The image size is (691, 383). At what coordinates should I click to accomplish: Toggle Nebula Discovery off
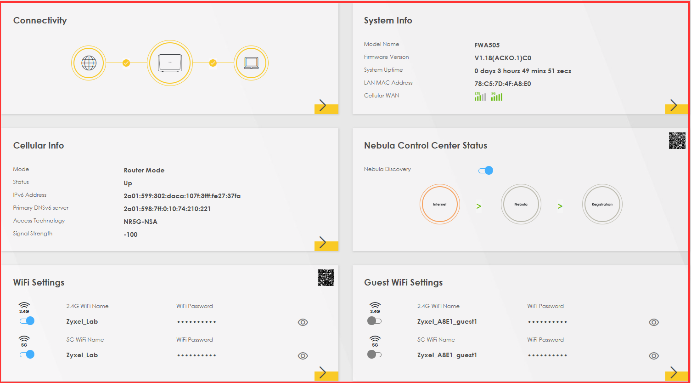[x=485, y=170]
